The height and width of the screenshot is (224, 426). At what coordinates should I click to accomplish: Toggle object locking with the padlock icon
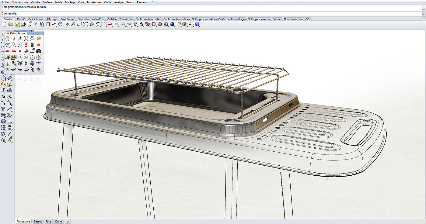141,24
